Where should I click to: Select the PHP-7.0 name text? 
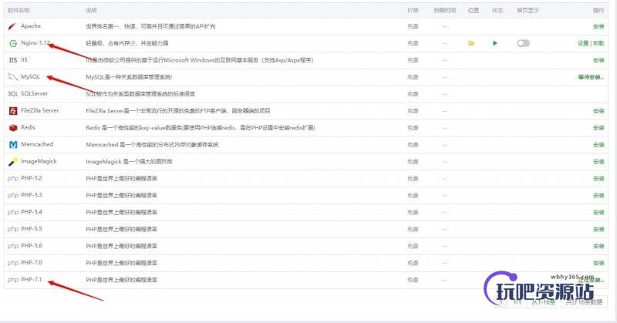32,263
